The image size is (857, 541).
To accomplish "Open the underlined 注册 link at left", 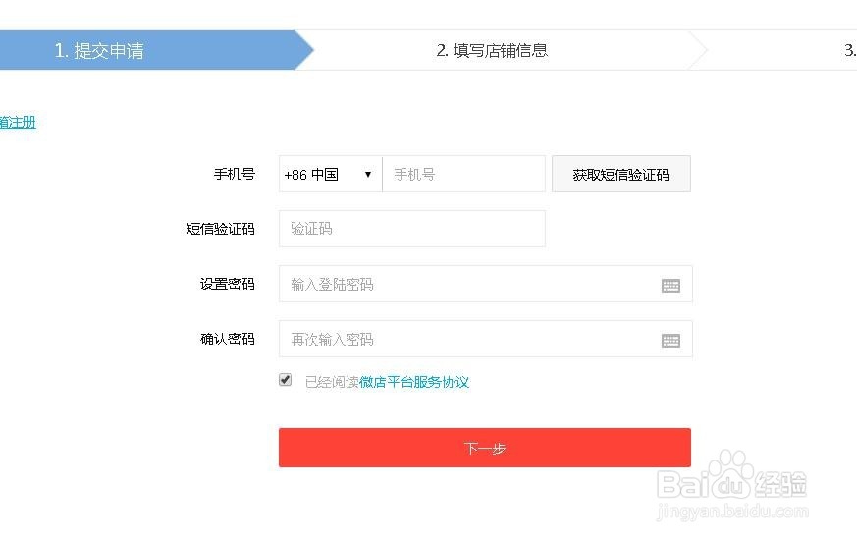I will click(18, 123).
